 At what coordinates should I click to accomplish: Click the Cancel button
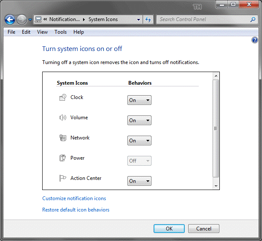tap(204, 228)
